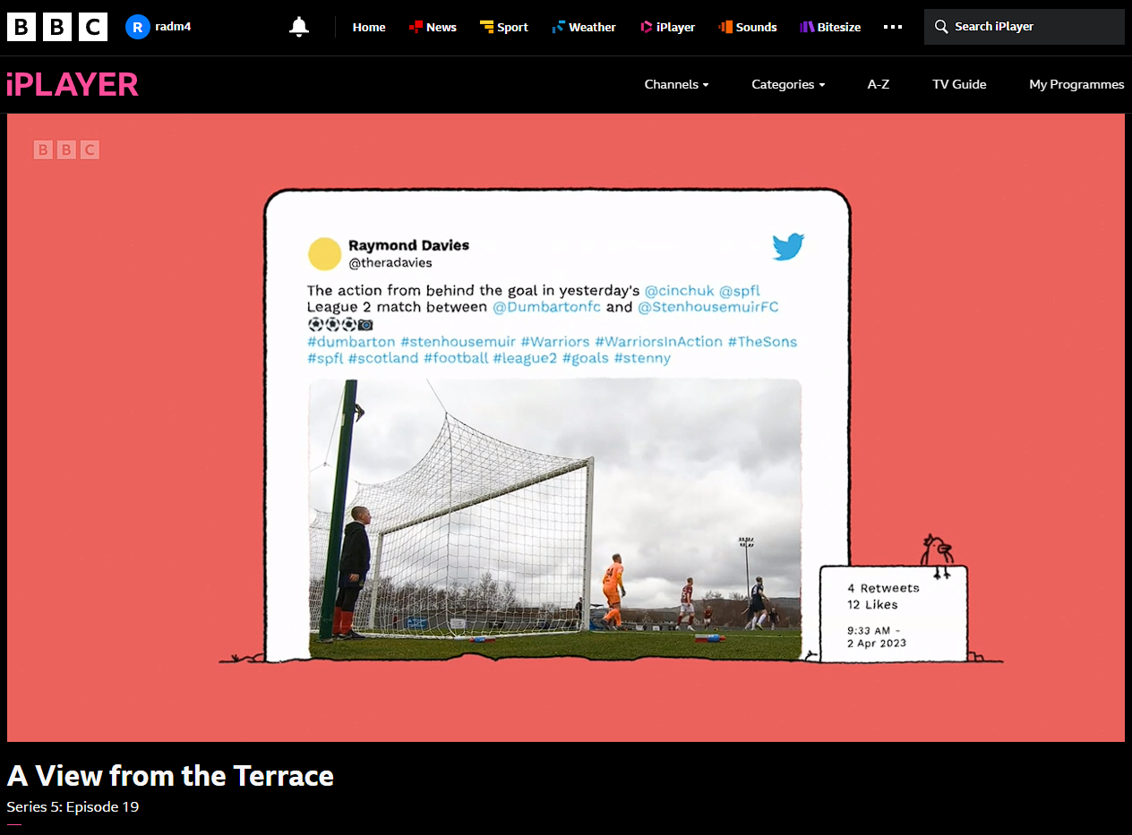Viewport: 1132px width, 835px height.
Task: Open BBC Sport link
Action: [x=504, y=27]
